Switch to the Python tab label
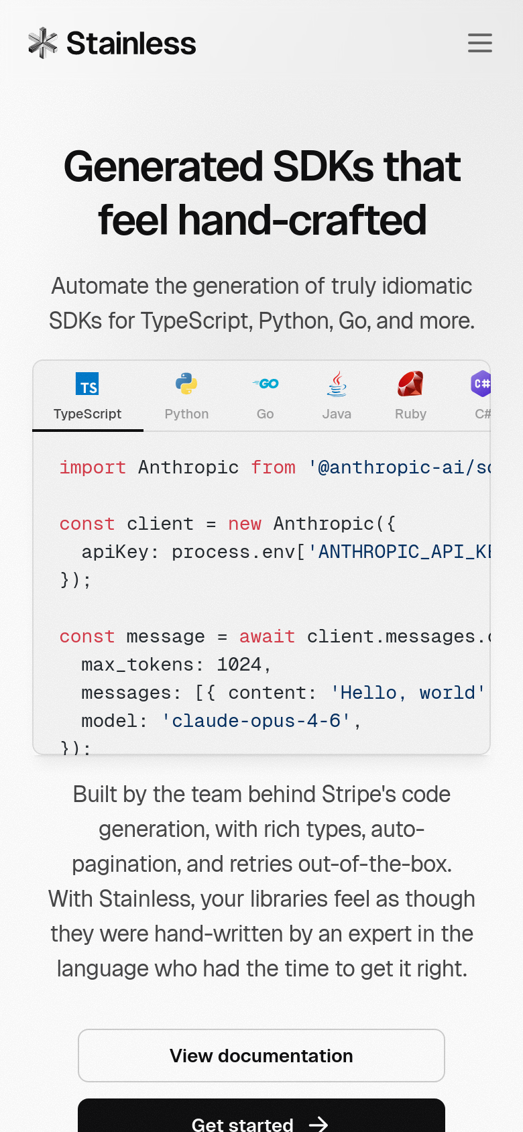Screen dimensions: 523x1132 [x=186, y=414]
